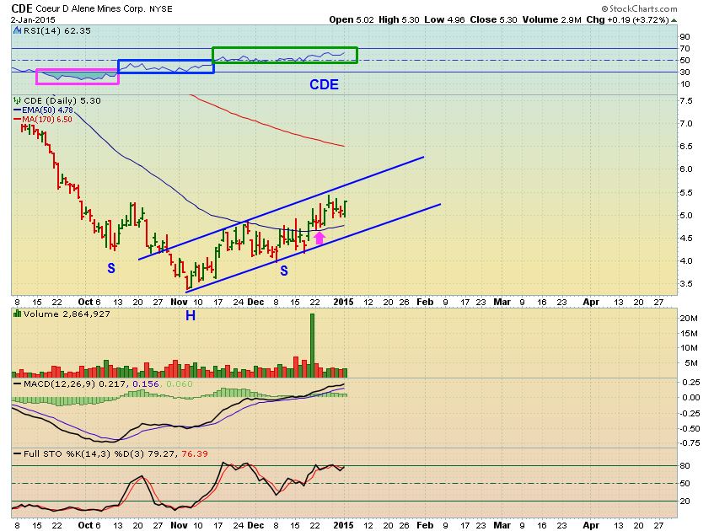Click the red MA(170) legend line marker

(x=18, y=120)
